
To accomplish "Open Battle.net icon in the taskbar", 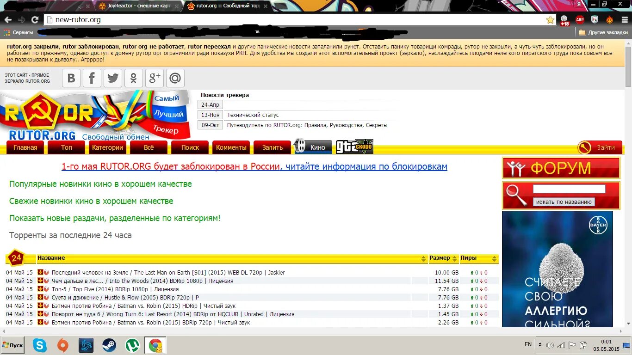I will click(x=86, y=345).
